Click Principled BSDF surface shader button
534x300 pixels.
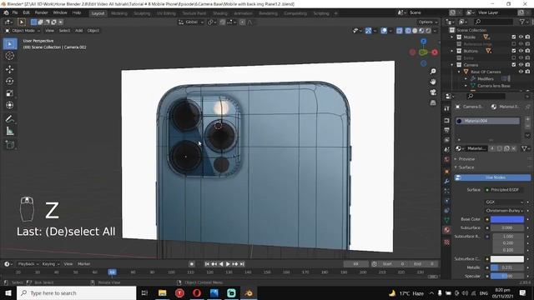[x=503, y=190]
